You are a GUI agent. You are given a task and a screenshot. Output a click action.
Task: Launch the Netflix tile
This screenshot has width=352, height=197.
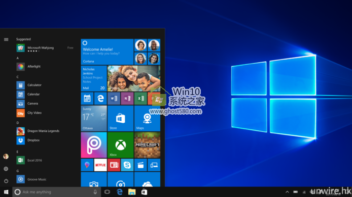[100, 165]
